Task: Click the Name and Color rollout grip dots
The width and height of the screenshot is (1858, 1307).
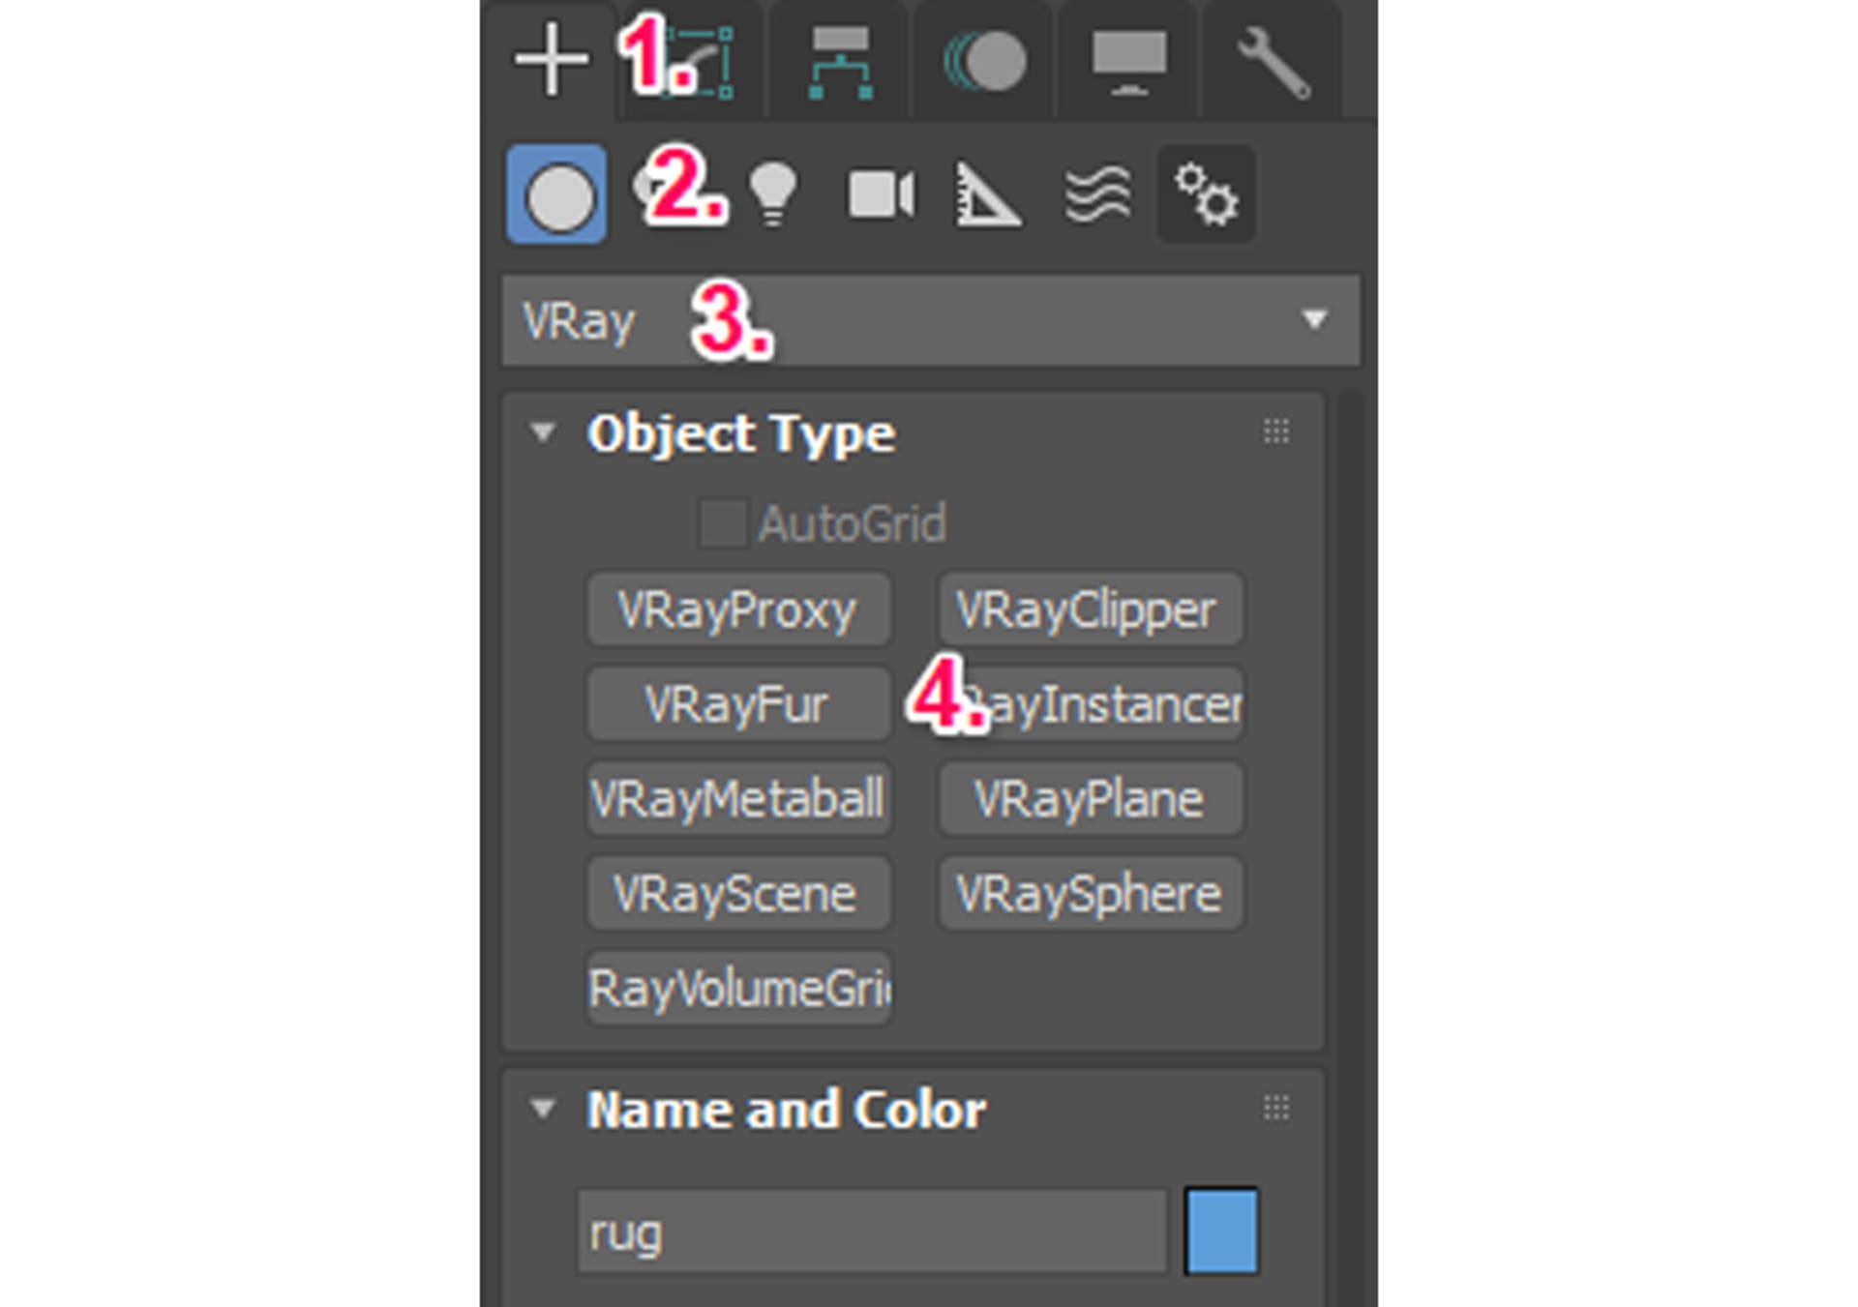Action: point(1275,1109)
